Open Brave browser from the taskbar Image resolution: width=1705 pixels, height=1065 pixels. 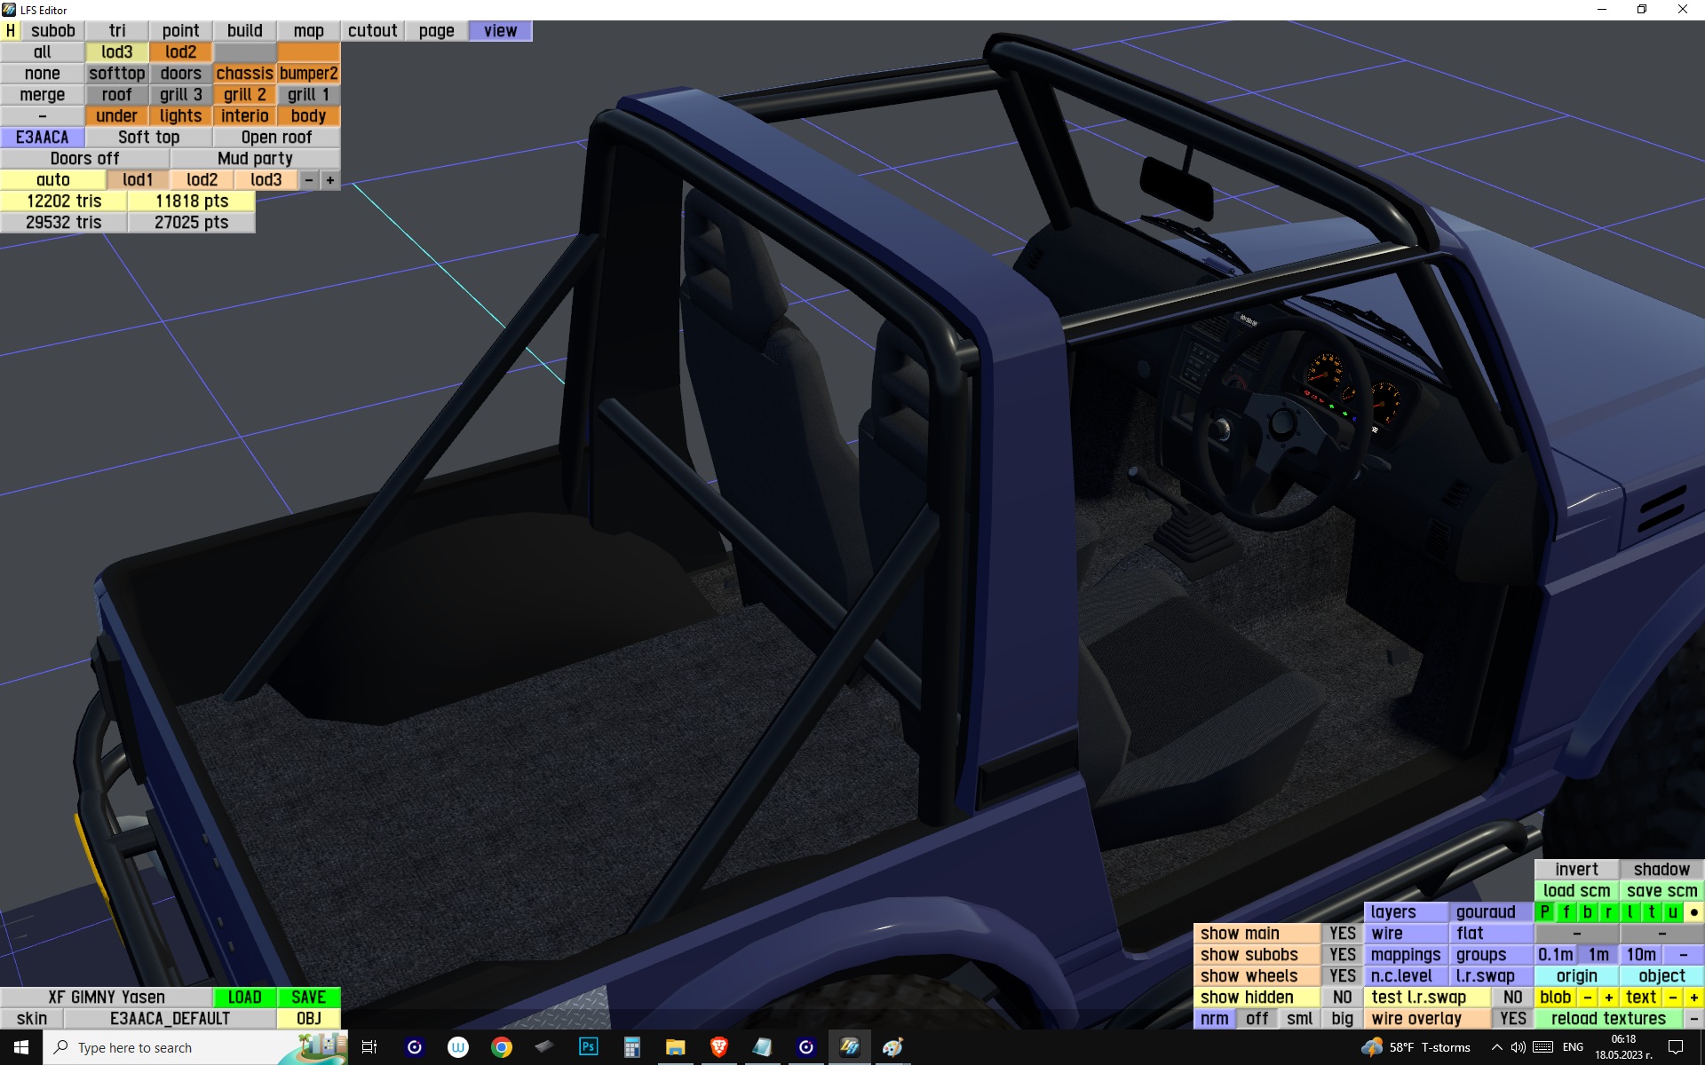coord(718,1047)
